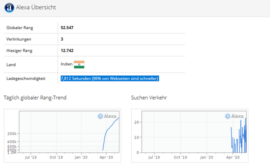
Task: Click the 'Alexa Übersicht' heading
Action: [36, 8]
